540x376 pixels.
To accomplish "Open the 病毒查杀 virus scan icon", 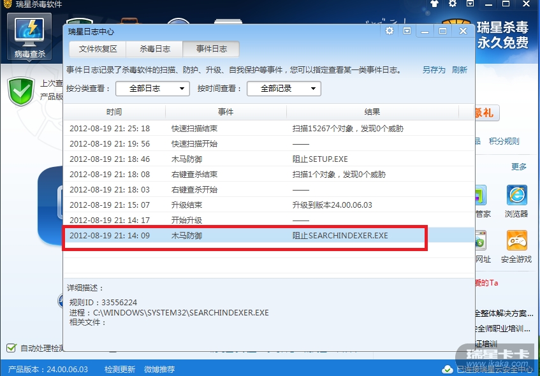I will coord(29,36).
